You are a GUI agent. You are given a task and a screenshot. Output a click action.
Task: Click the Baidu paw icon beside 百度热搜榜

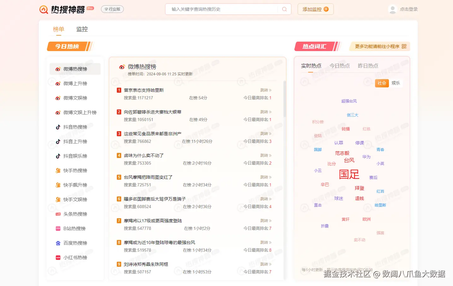pos(58,243)
